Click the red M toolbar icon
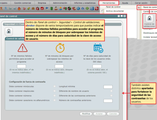Viewport: 157px width, 120px height. (42, 8)
